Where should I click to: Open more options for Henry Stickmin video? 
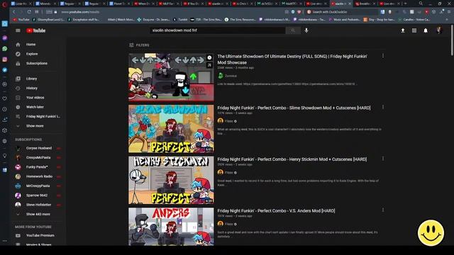click(x=383, y=159)
